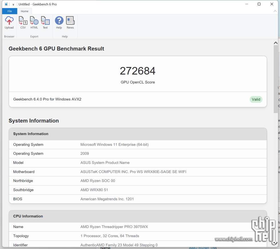
Task: Click Microsoft Windows 11 Enterprise (64-bit) value
Action: pos(115,145)
